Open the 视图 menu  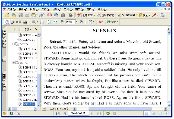pyautogui.click(x=34, y=9)
